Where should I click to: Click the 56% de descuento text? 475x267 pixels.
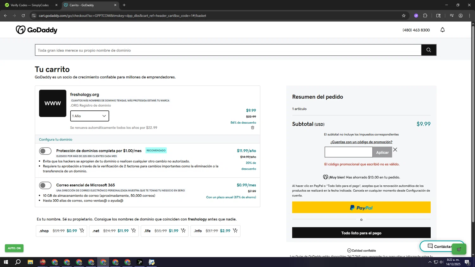pyautogui.click(x=243, y=123)
